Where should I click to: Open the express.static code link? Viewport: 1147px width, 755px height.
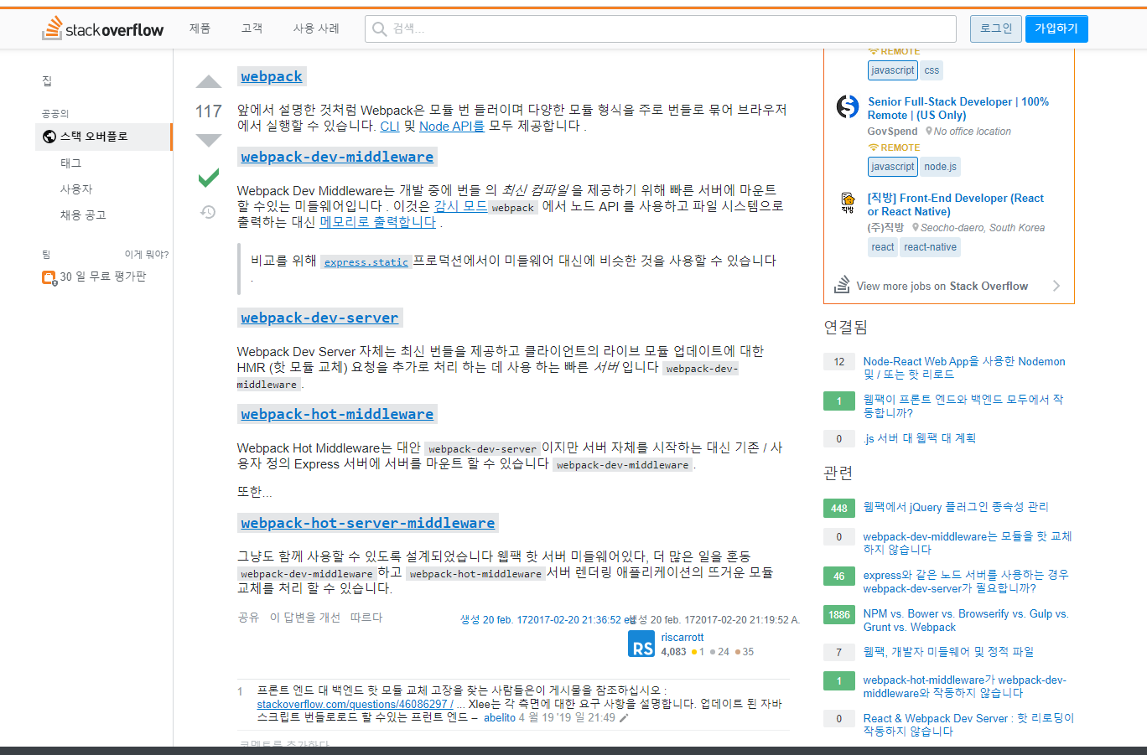coord(366,262)
